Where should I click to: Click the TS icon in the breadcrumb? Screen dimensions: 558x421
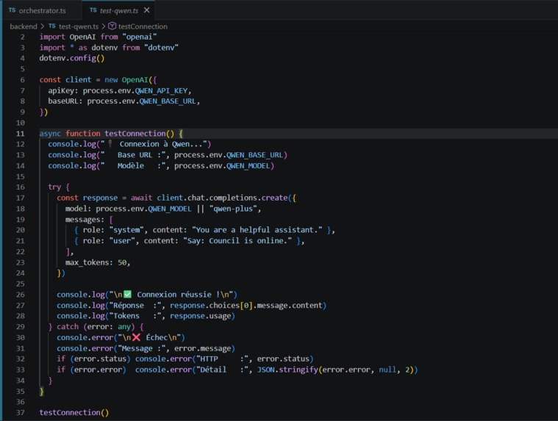tap(52, 26)
